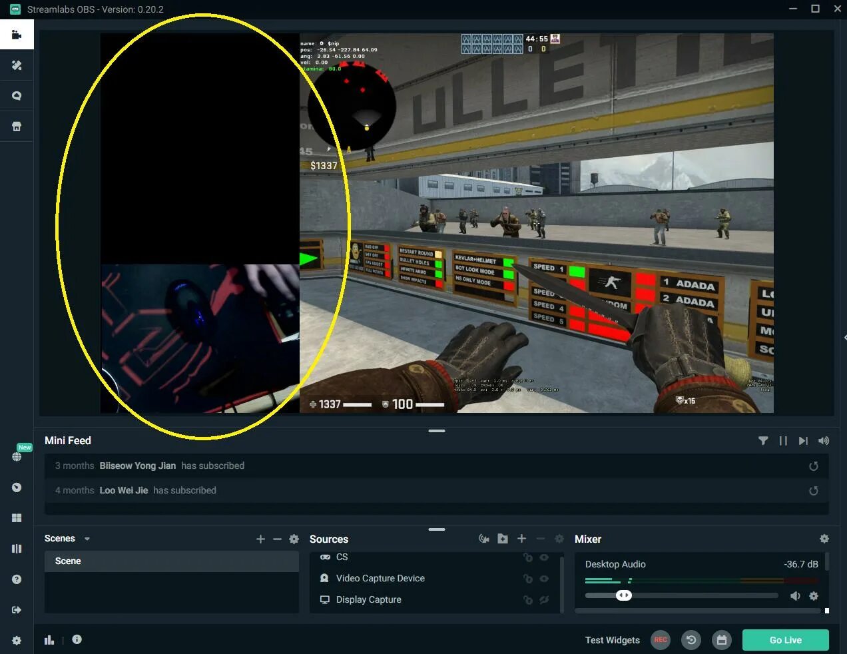Pause the Mini Feed alert queue

click(783, 441)
